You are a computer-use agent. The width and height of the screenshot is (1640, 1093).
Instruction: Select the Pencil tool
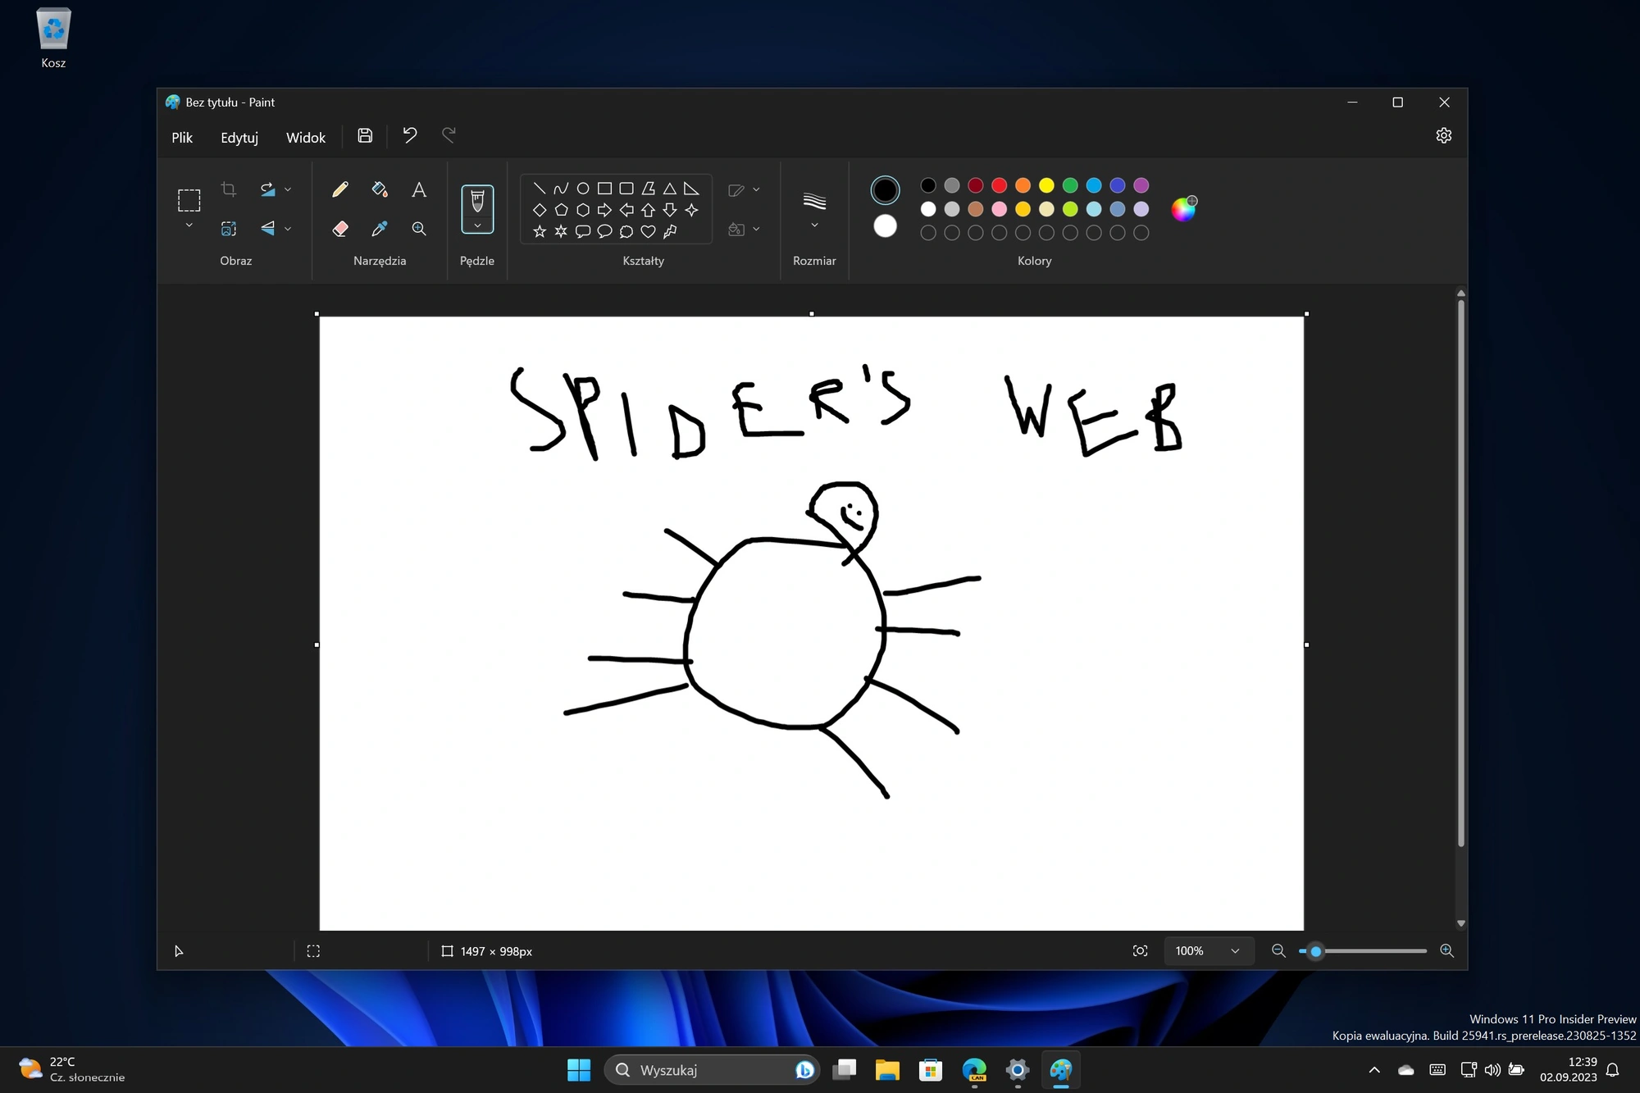340,189
